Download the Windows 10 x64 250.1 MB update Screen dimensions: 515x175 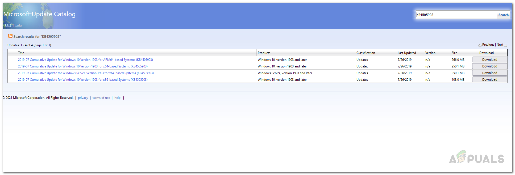click(x=489, y=66)
